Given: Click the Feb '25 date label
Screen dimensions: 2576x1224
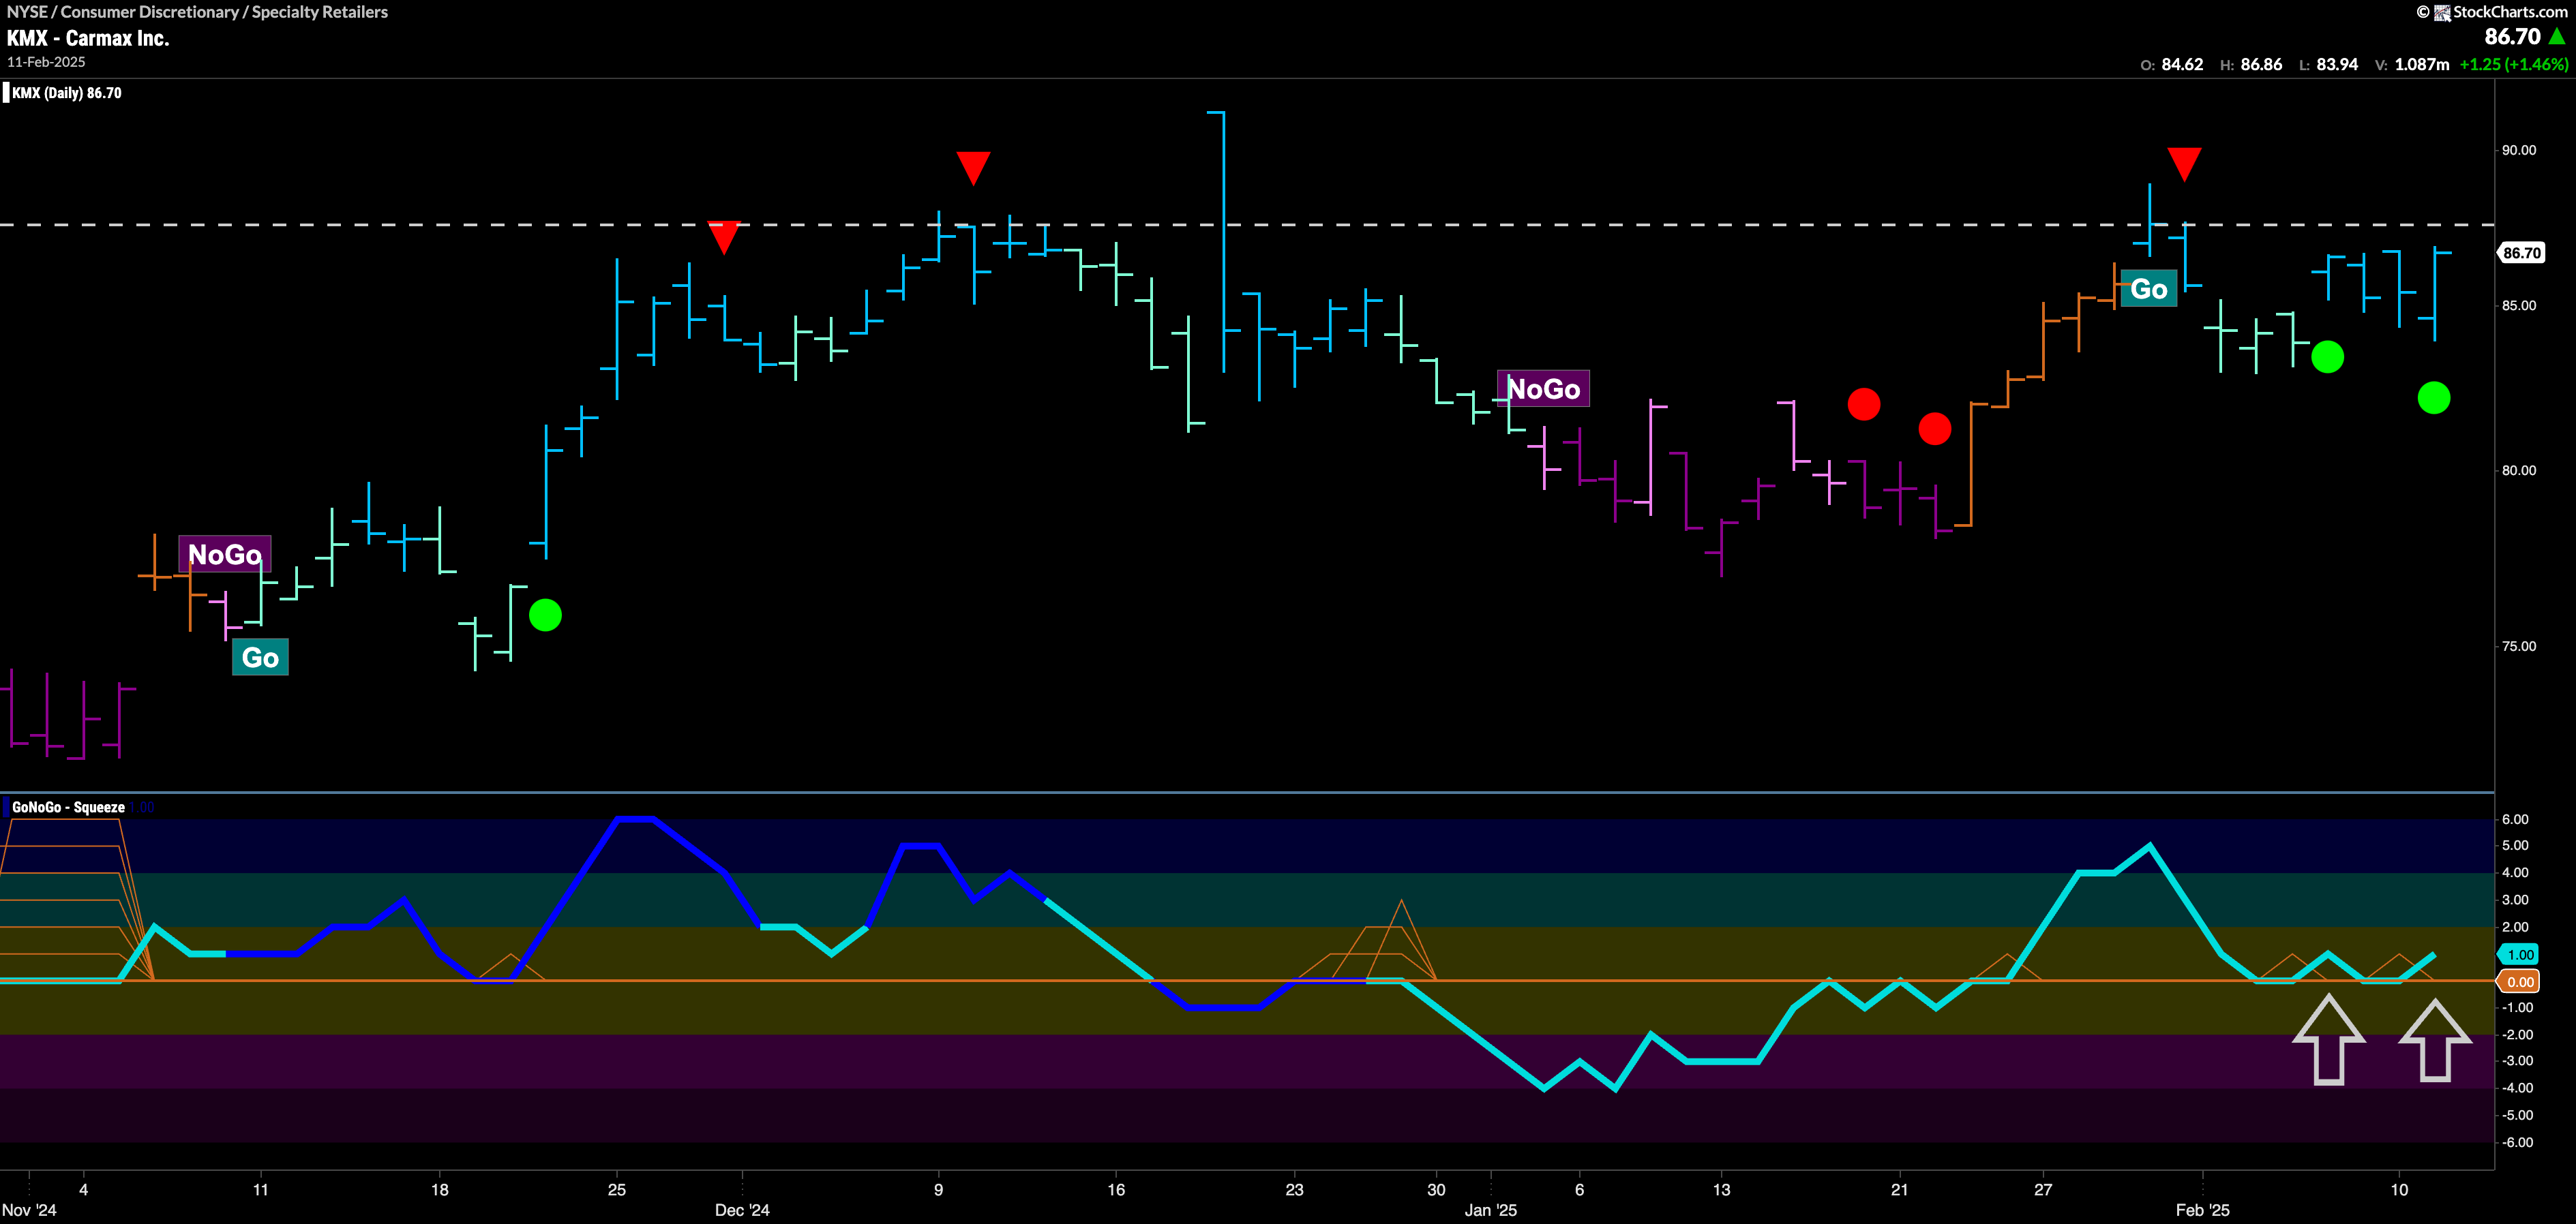Looking at the screenshot, I should coord(2203,1210).
